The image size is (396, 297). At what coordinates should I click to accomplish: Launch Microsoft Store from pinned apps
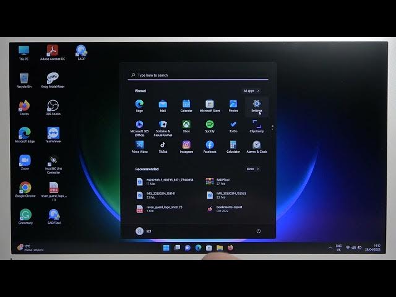pos(210,106)
